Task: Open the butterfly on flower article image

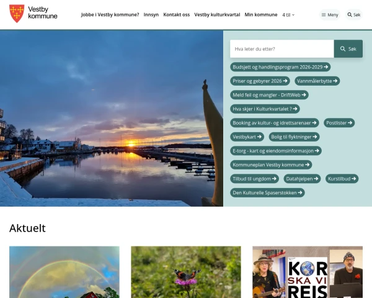Action: click(186, 272)
